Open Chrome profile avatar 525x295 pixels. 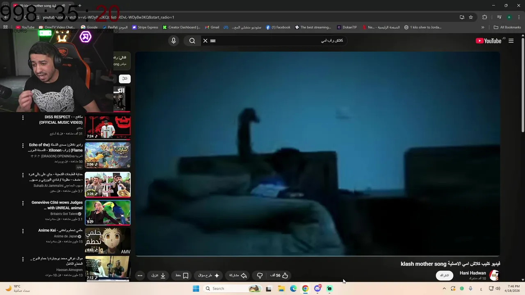point(509,17)
